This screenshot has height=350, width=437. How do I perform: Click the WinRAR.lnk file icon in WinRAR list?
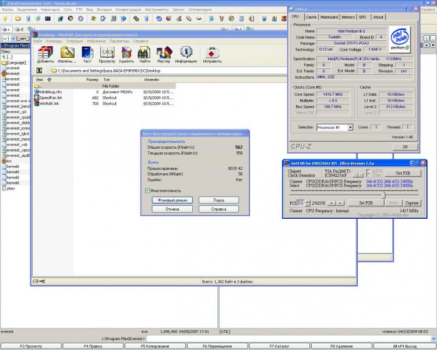click(37, 104)
